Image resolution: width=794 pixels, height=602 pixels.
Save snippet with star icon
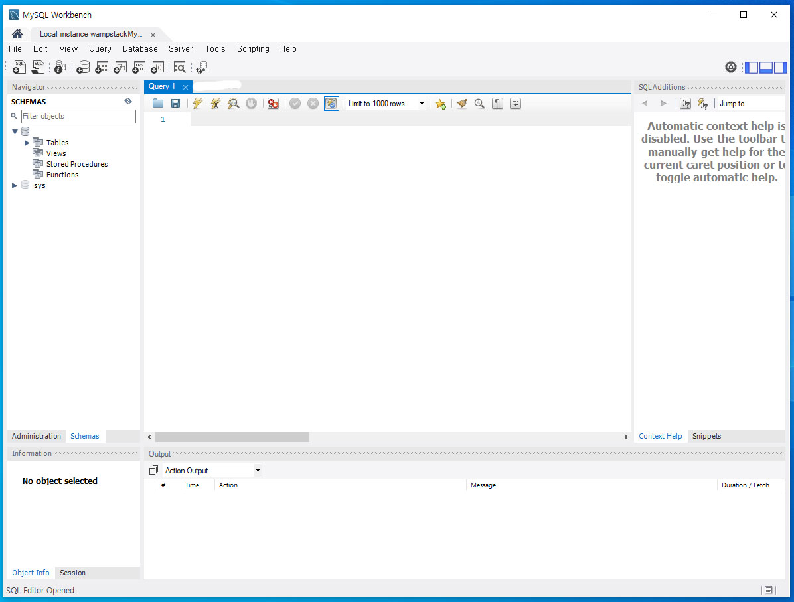click(441, 104)
